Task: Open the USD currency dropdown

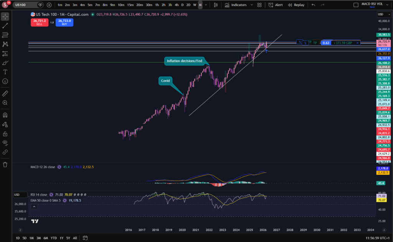Action: tap(384, 14)
